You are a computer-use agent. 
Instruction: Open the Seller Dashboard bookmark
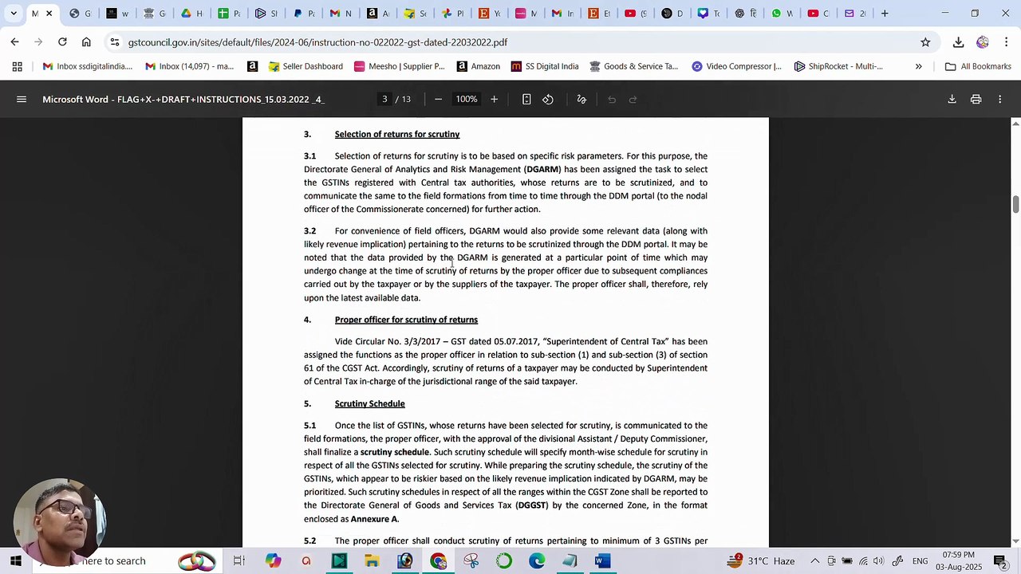pos(306,67)
